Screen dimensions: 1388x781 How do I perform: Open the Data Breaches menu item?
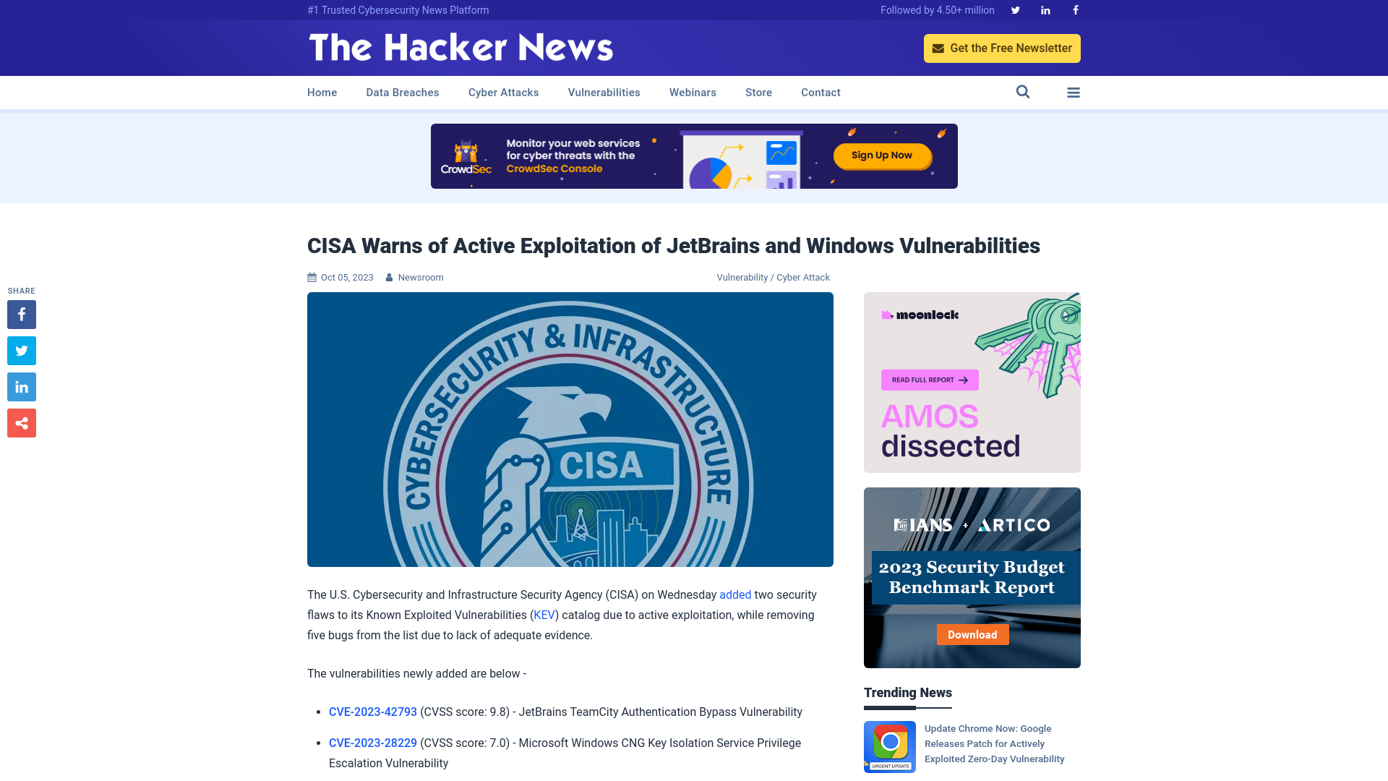pyautogui.click(x=402, y=92)
